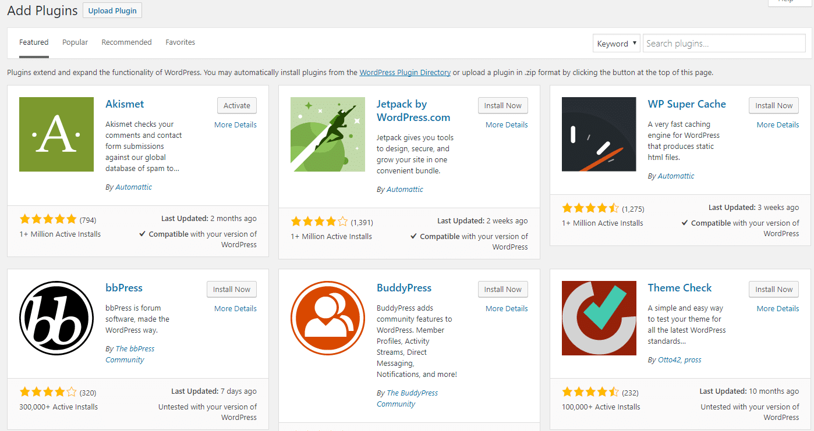The image size is (814, 431).
Task: Activate the Akismet plugin
Action: point(236,105)
